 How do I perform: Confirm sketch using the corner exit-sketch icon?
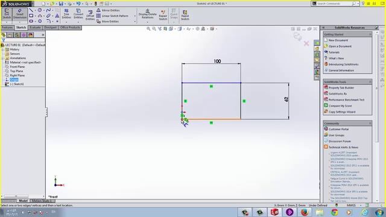click(x=297, y=37)
